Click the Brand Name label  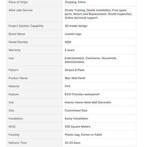[17, 34]
